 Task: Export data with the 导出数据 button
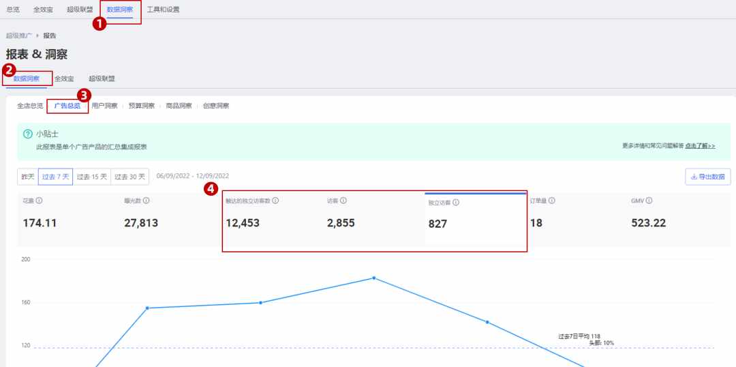pyautogui.click(x=708, y=177)
